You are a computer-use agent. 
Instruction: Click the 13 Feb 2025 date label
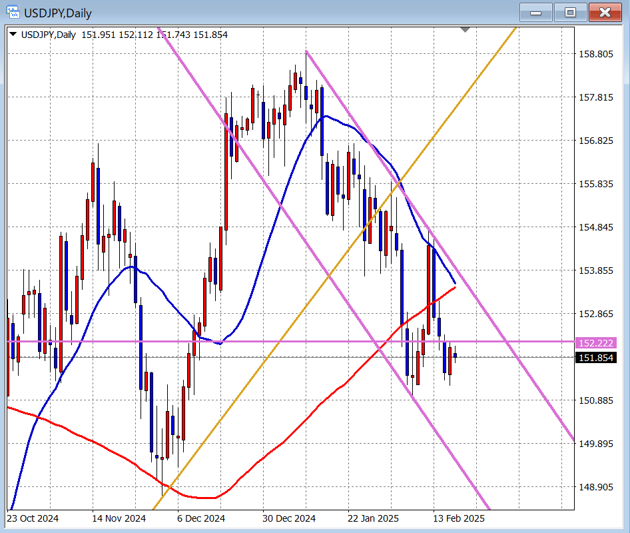pos(458,518)
